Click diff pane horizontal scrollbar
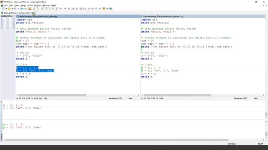 (x=117, y=140)
